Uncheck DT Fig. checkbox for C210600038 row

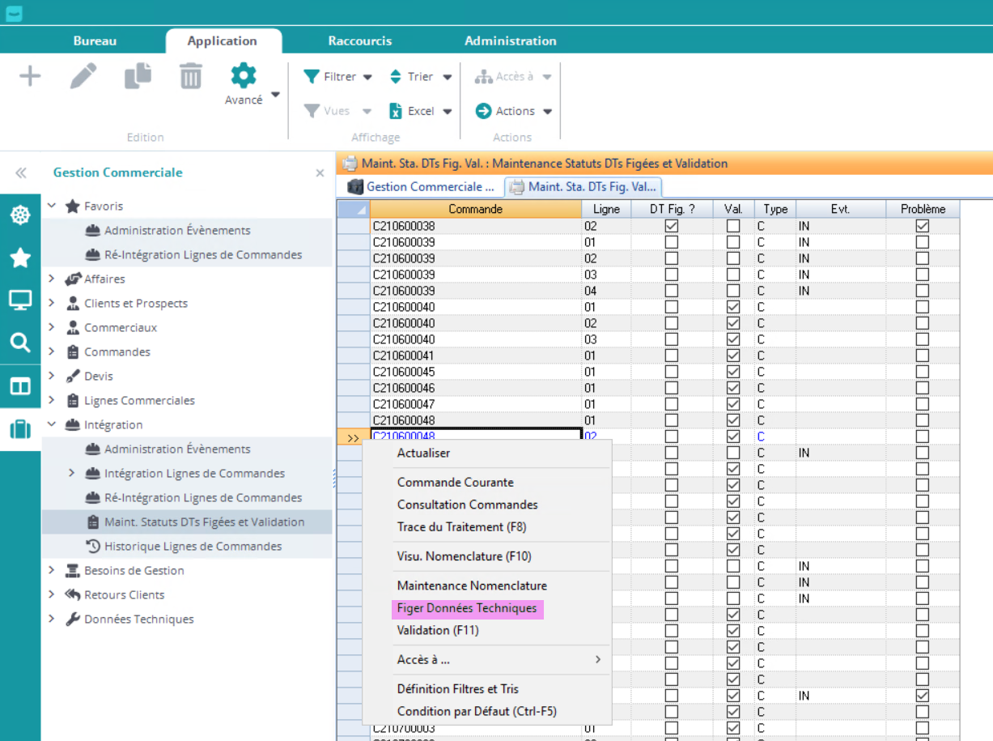671,226
